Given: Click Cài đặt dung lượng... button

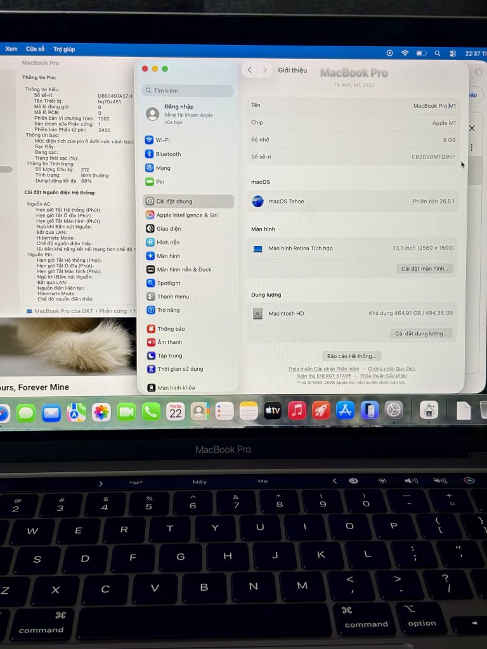Looking at the screenshot, I should (x=421, y=333).
